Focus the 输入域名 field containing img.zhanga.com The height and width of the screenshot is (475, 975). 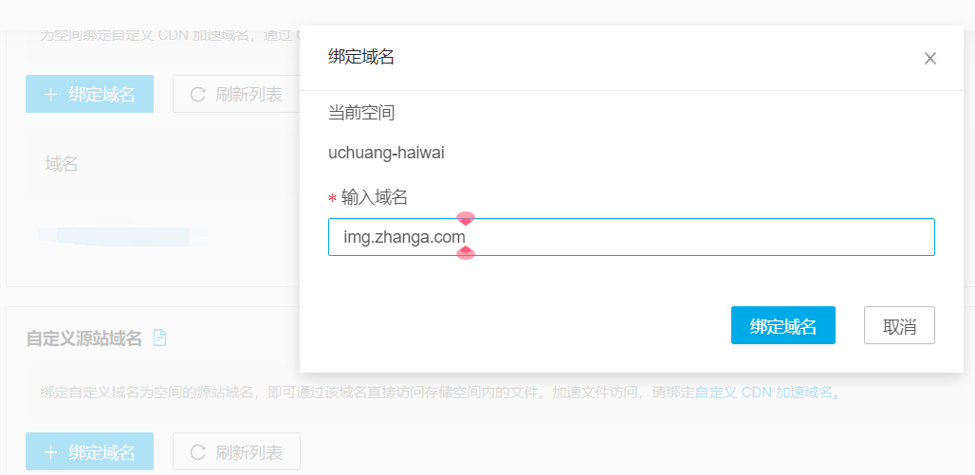664,237
